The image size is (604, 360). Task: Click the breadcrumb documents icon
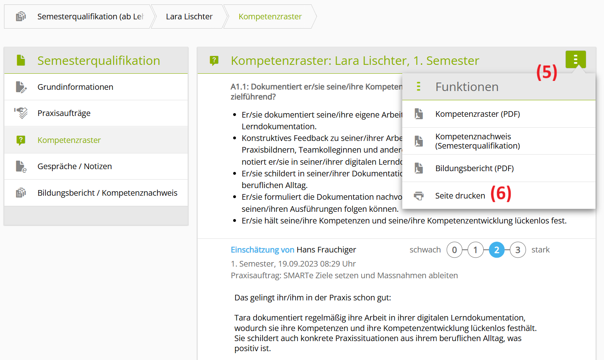tap(21, 17)
